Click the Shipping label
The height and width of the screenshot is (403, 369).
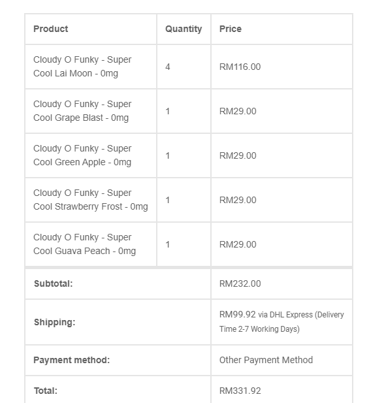coord(54,322)
